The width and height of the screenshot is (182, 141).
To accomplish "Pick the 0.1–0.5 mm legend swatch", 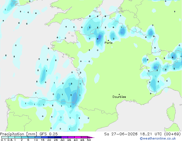I will click(5, 137).
